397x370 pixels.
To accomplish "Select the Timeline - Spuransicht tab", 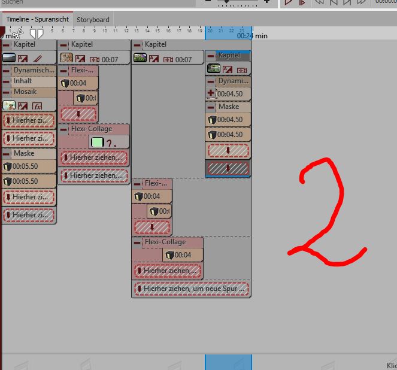I will [37, 19].
